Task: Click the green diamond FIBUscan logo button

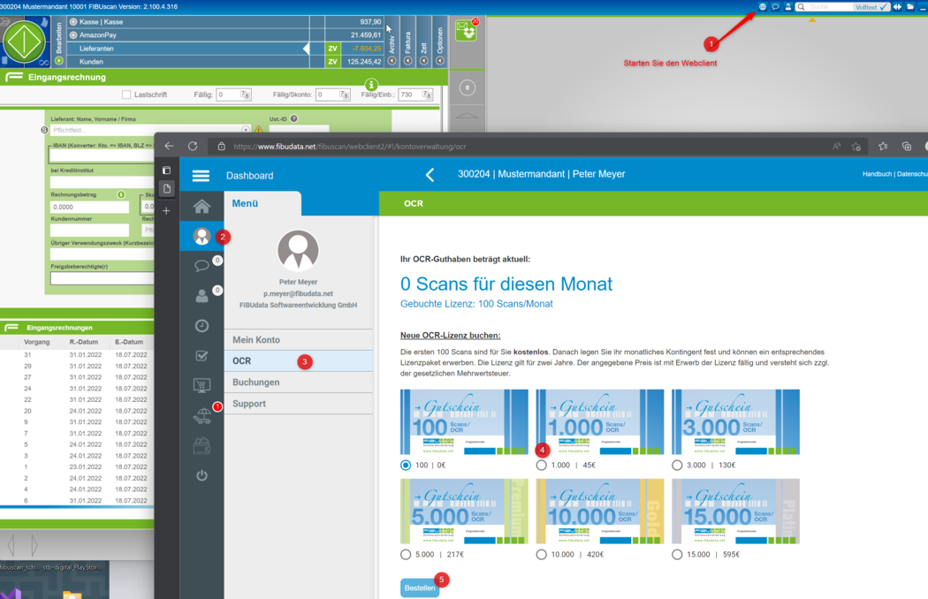Action: point(24,42)
